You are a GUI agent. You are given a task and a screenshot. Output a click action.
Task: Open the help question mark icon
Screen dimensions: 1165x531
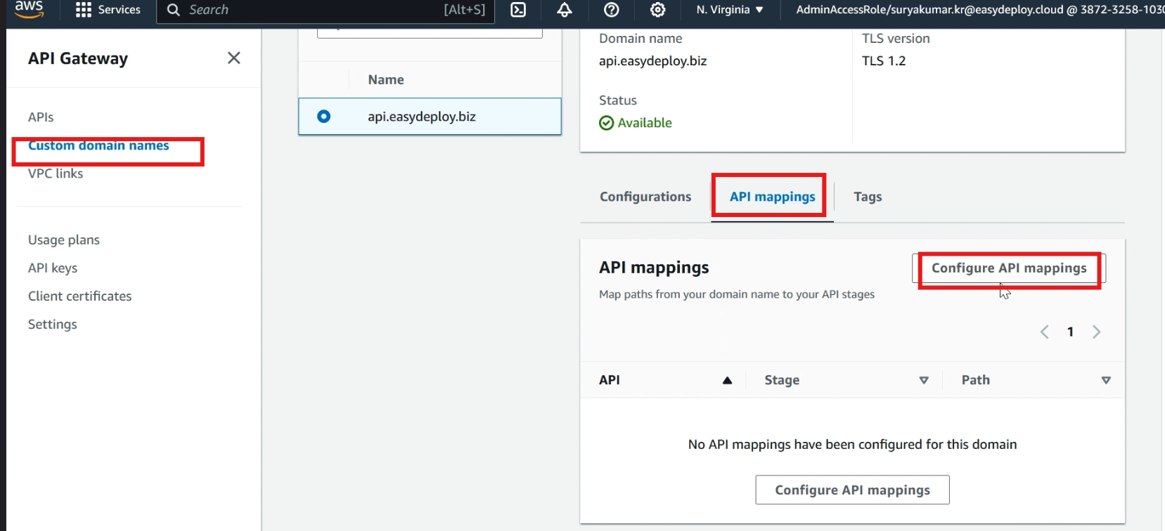tap(612, 10)
